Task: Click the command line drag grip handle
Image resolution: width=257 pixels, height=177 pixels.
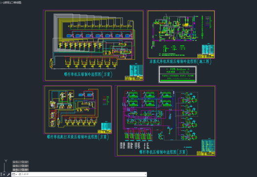Action: point(1,175)
